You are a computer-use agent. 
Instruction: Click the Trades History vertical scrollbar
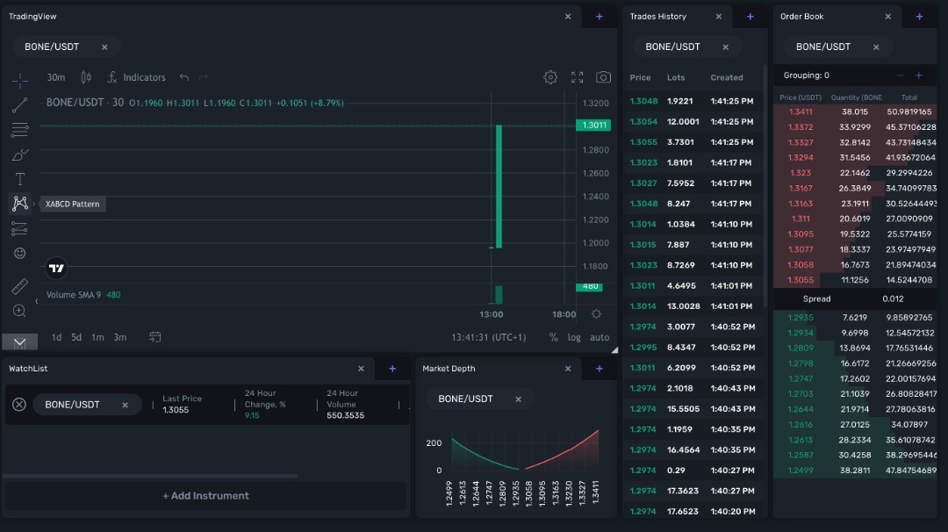pos(765,185)
